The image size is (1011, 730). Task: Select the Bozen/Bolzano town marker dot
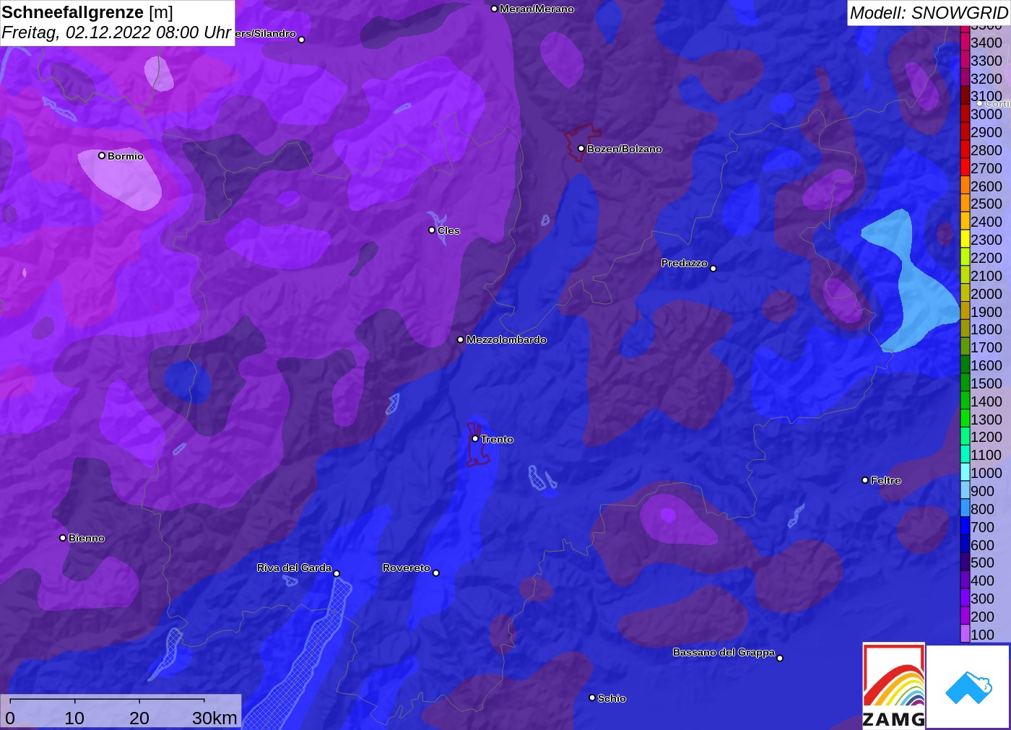point(581,149)
